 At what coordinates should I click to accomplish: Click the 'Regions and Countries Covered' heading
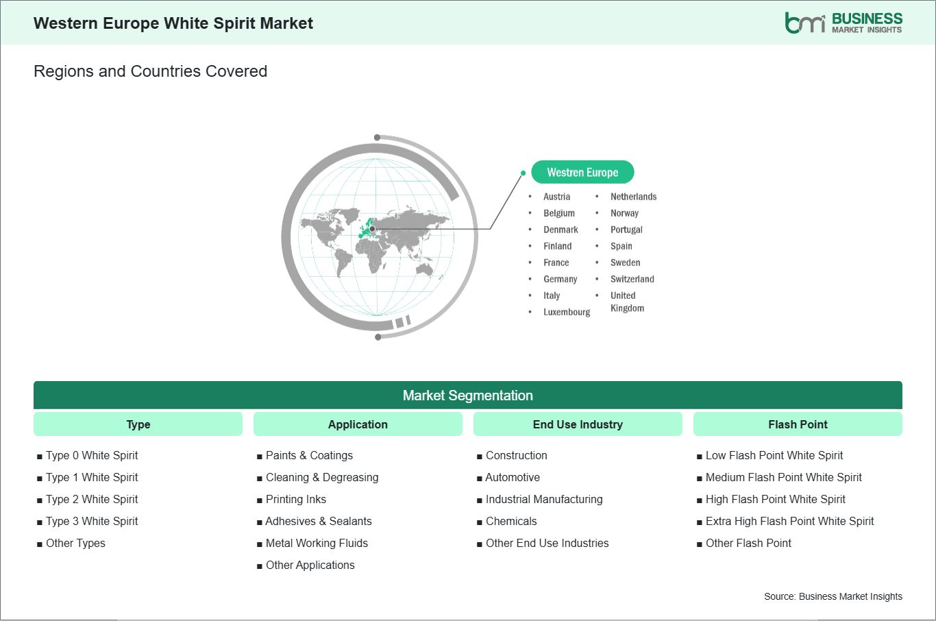coord(150,71)
